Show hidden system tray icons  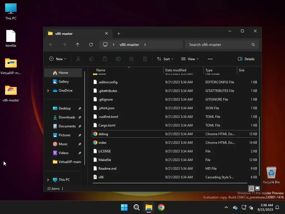(226, 207)
